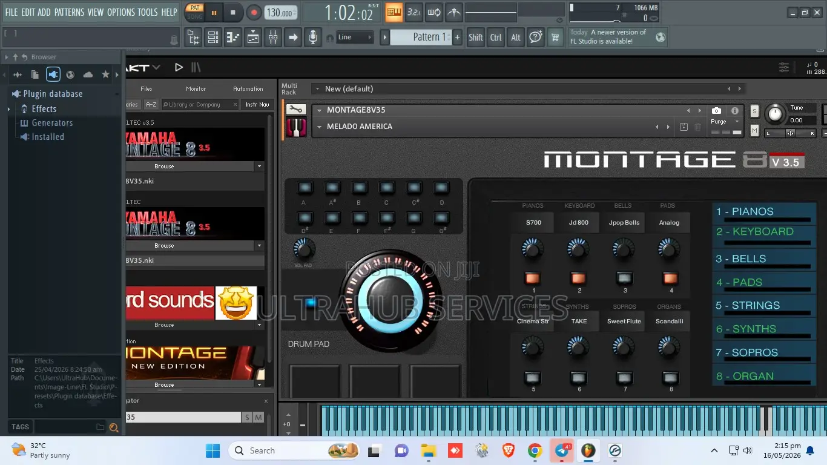The height and width of the screenshot is (465, 827).
Task: Click the right arrow toolbar button
Action: pos(293,38)
